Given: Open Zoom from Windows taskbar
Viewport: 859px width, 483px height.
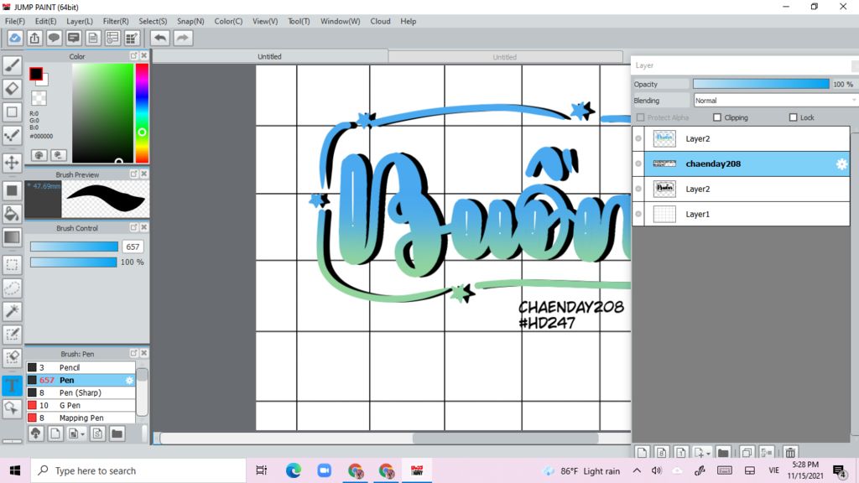Looking at the screenshot, I should tap(325, 470).
